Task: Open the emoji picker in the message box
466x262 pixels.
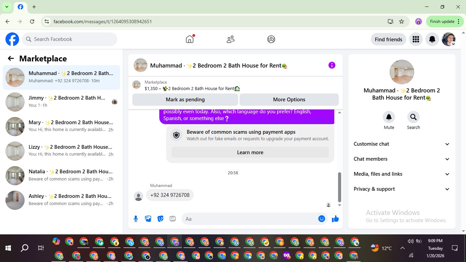Action: coord(322,219)
